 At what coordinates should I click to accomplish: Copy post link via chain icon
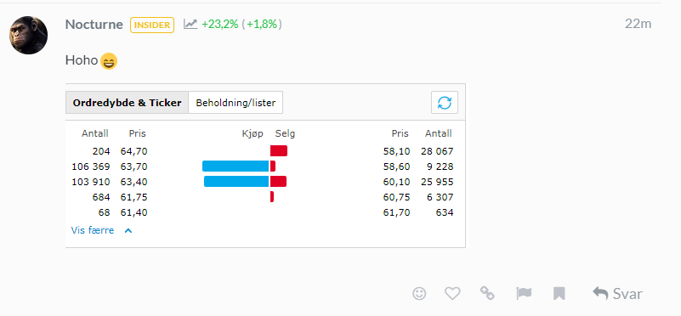pyautogui.click(x=487, y=293)
